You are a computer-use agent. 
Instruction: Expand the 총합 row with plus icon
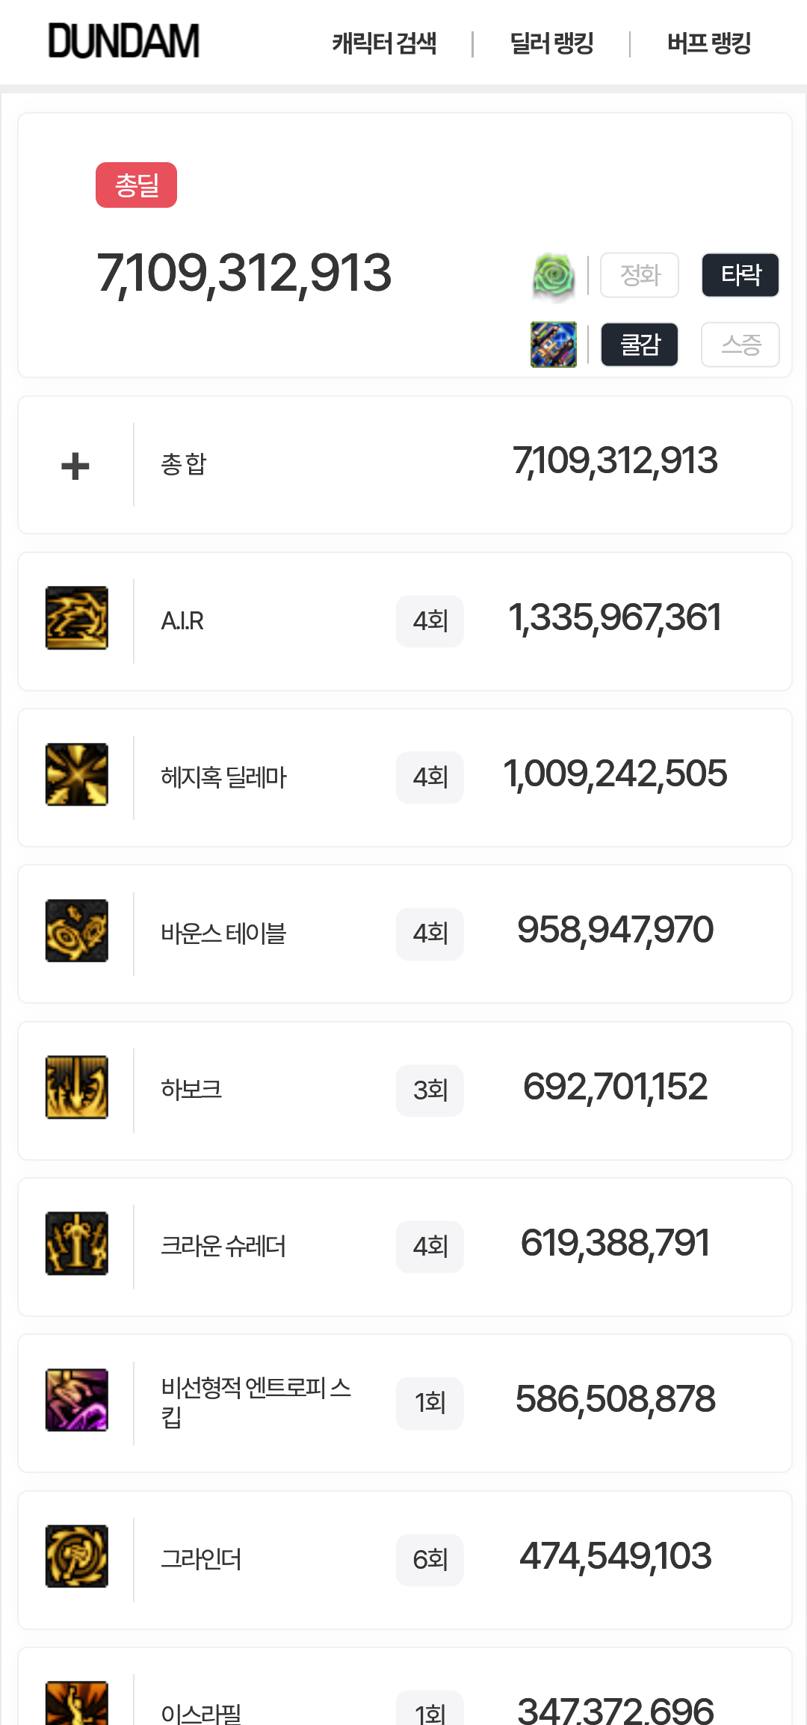point(75,466)
